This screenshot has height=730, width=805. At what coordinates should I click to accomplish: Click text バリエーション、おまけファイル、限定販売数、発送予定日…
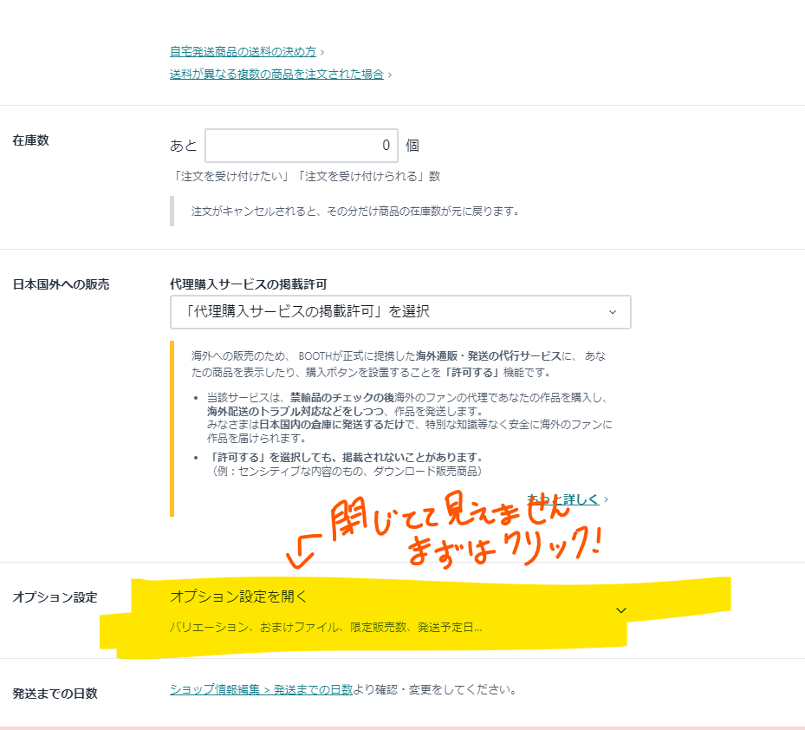pyautogui.click(x=326, y=627)
